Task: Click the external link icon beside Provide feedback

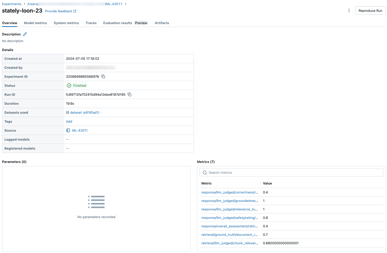Action: click(x=75, y=11)
